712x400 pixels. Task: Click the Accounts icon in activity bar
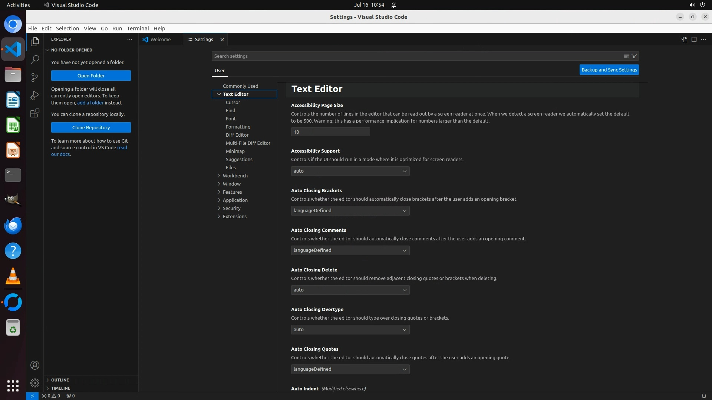35,365
